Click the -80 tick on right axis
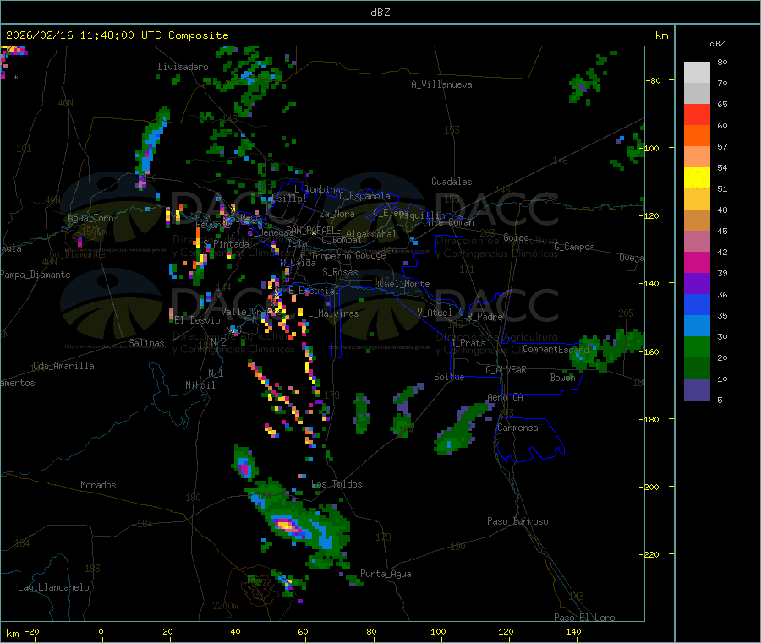Screen dimensions: 761x643 654,80
